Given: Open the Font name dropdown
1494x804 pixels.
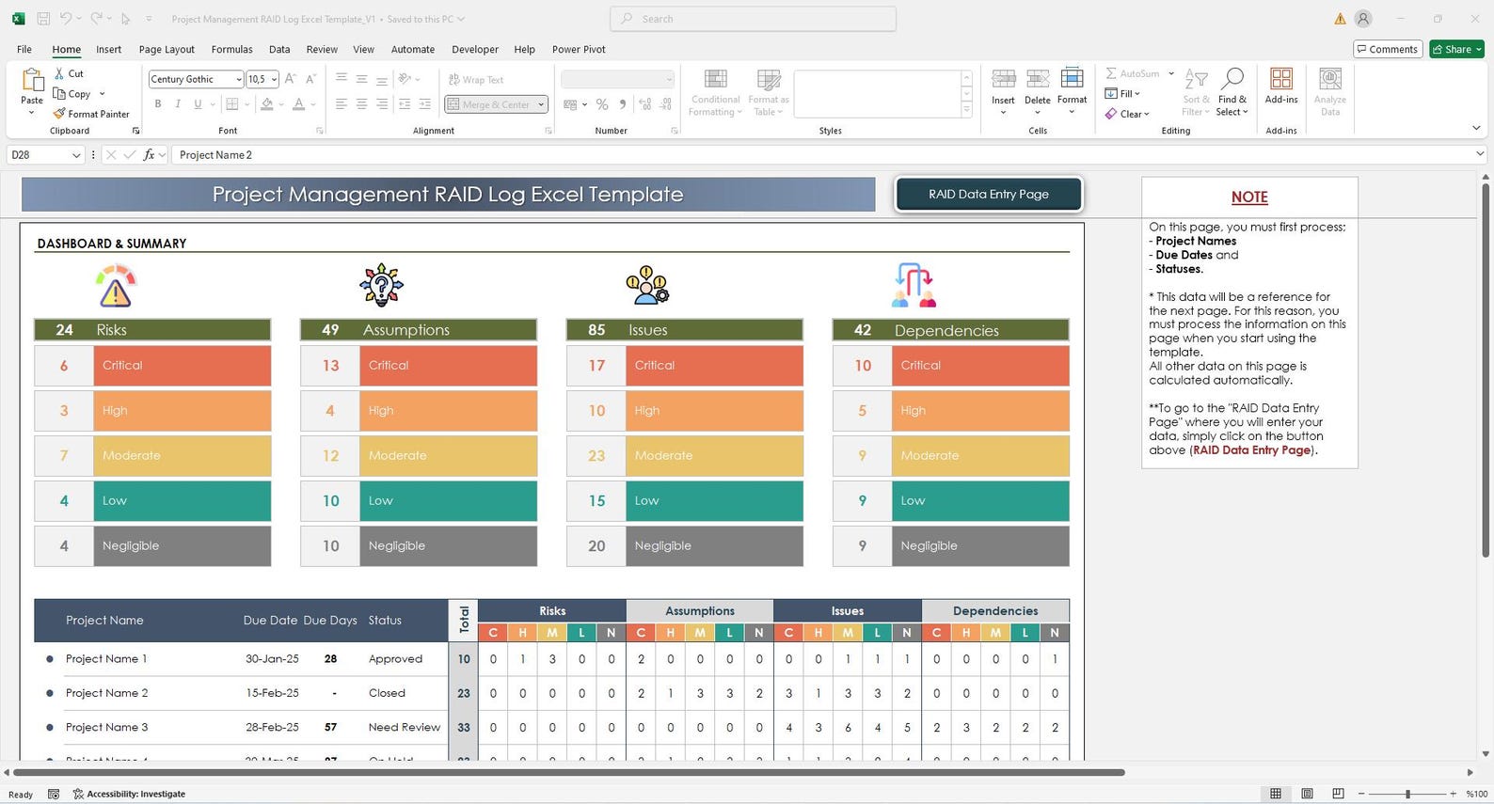Looking at the screenshot, I should pyautogui.click(x=239, y=79).
